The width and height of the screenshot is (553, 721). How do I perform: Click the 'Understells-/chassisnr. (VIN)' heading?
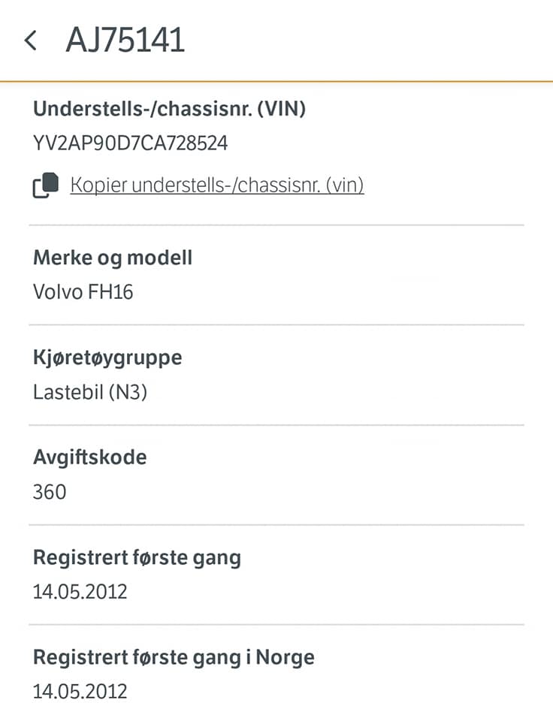pos(169,109)
